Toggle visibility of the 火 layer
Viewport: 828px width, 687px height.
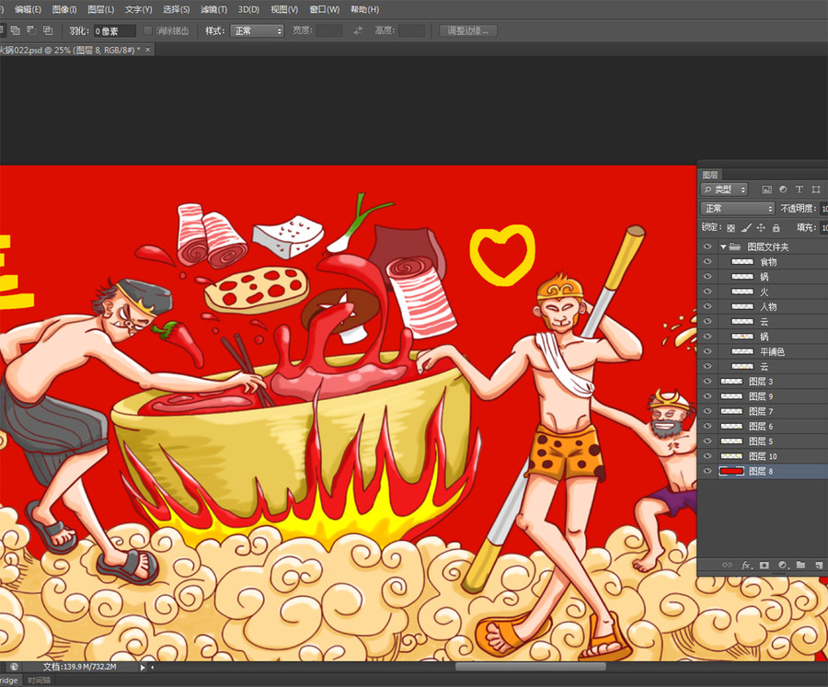tap(707, 292)
